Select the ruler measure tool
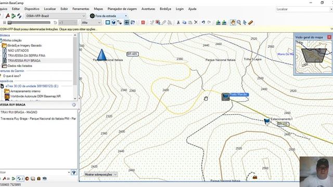 coord(251,22)
